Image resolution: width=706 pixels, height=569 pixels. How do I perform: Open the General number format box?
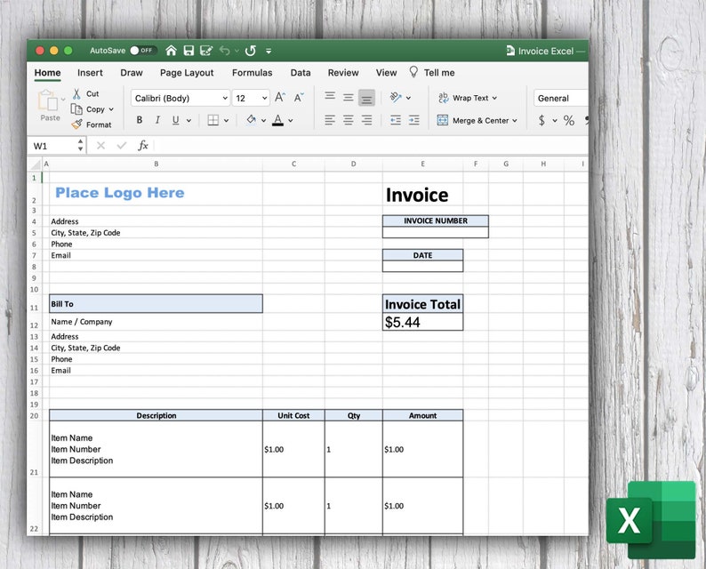[x=561, y=98]
